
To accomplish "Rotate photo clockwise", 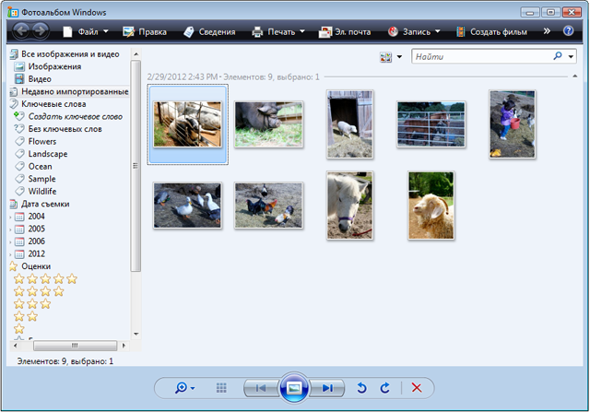I will [x=385, y=389].
